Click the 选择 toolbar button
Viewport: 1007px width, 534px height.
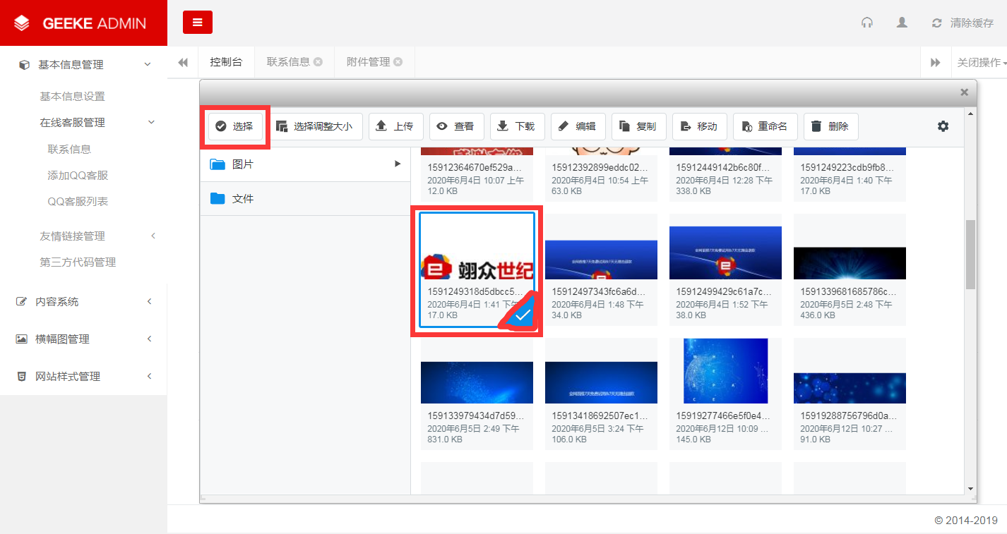click(235, 126)
